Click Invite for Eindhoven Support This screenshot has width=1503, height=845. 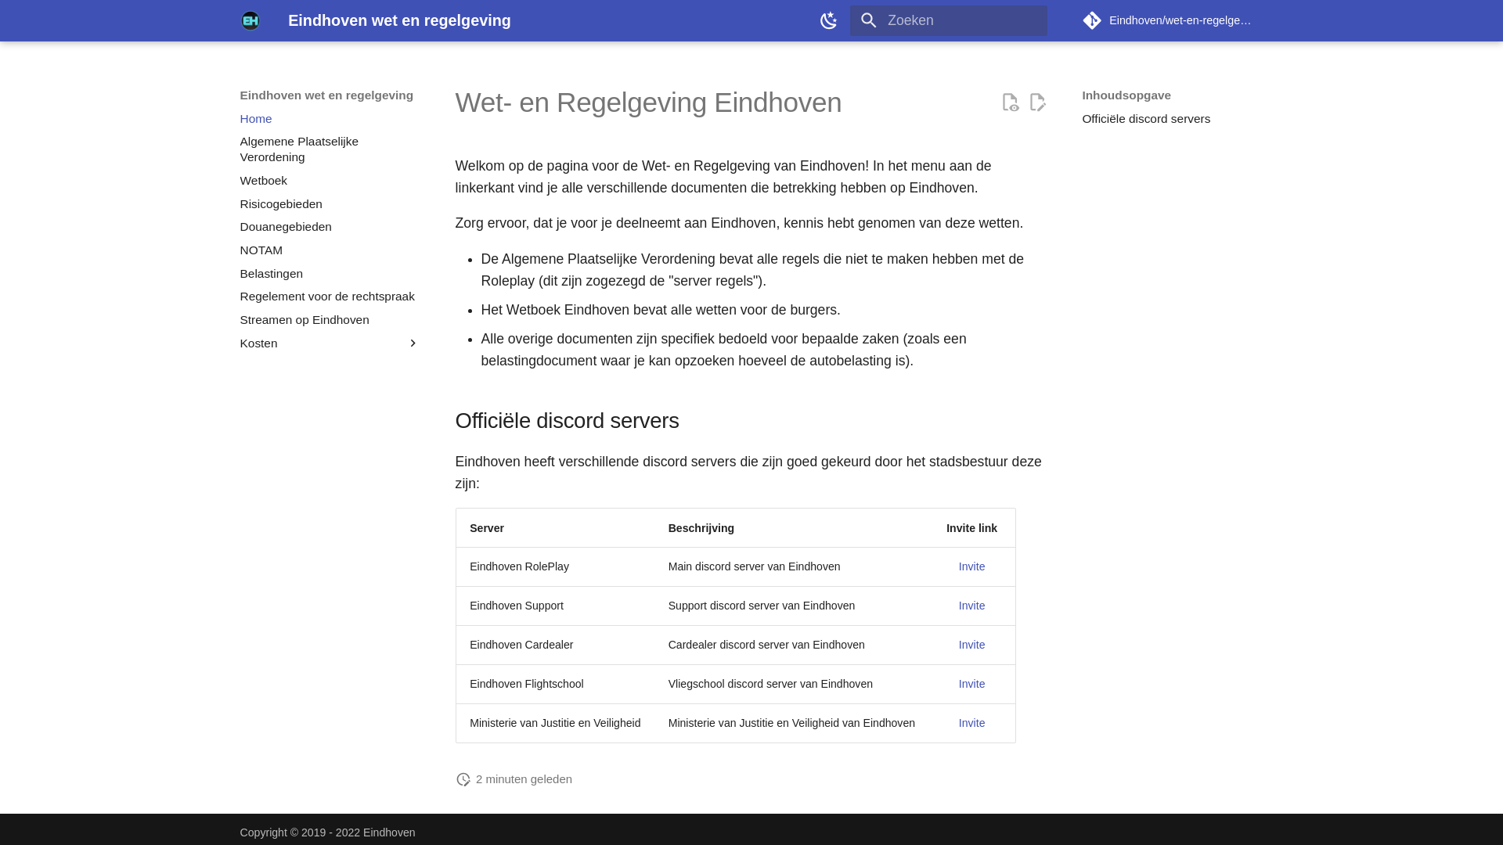[971, 606]
